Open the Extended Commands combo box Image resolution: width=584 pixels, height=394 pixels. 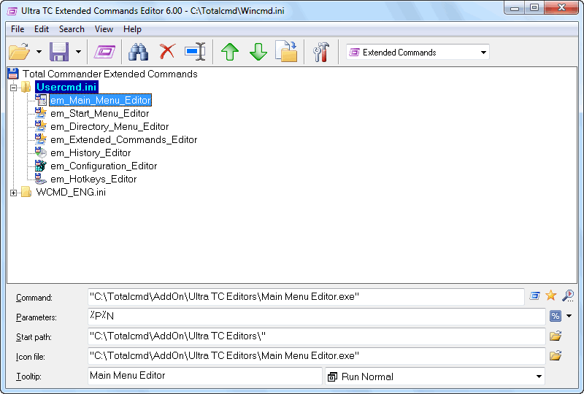click(x=418, y=52)
